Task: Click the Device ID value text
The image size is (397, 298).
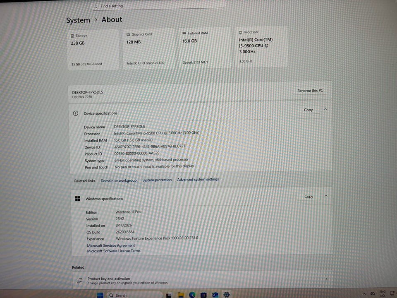Action: click(150, 147)
